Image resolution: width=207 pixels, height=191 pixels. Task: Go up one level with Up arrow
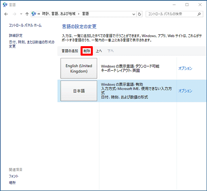click(x=27, y=14)
